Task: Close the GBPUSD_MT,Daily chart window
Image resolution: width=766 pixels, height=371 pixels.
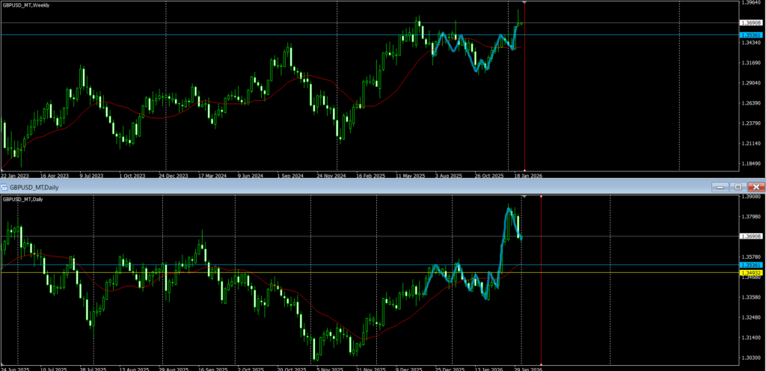Action: pos(756,186)
